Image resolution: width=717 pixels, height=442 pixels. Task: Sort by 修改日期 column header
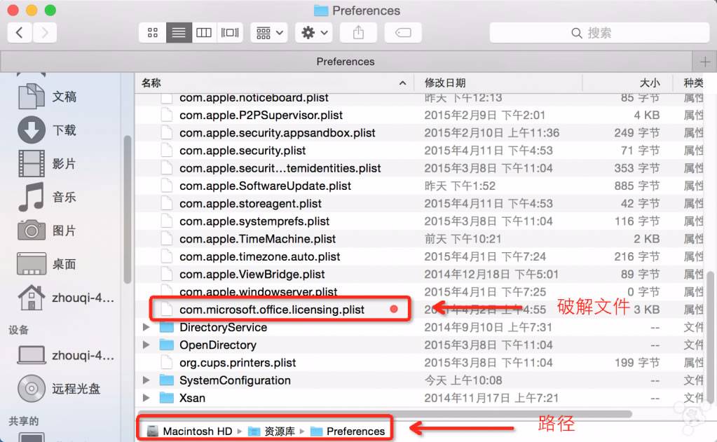click(445, 83)
